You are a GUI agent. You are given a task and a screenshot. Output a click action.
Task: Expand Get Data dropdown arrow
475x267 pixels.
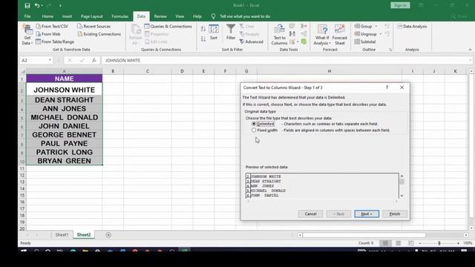[32, 43]
